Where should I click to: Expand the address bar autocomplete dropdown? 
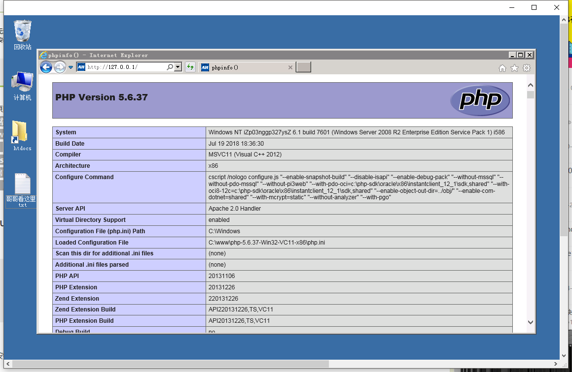(178, 67)
